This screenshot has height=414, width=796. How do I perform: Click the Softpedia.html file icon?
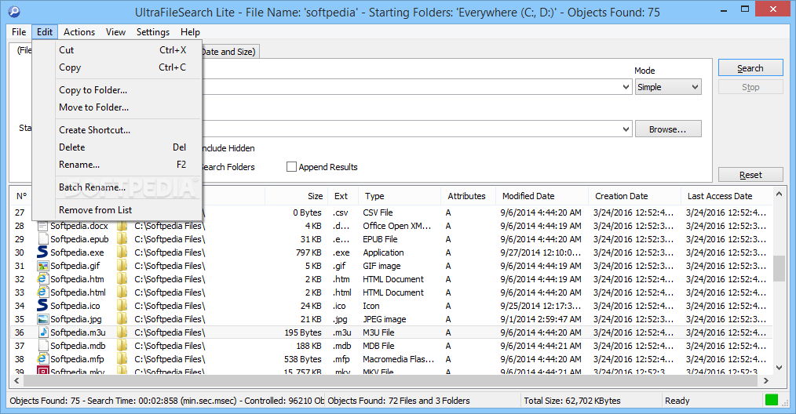coord(42,292)
